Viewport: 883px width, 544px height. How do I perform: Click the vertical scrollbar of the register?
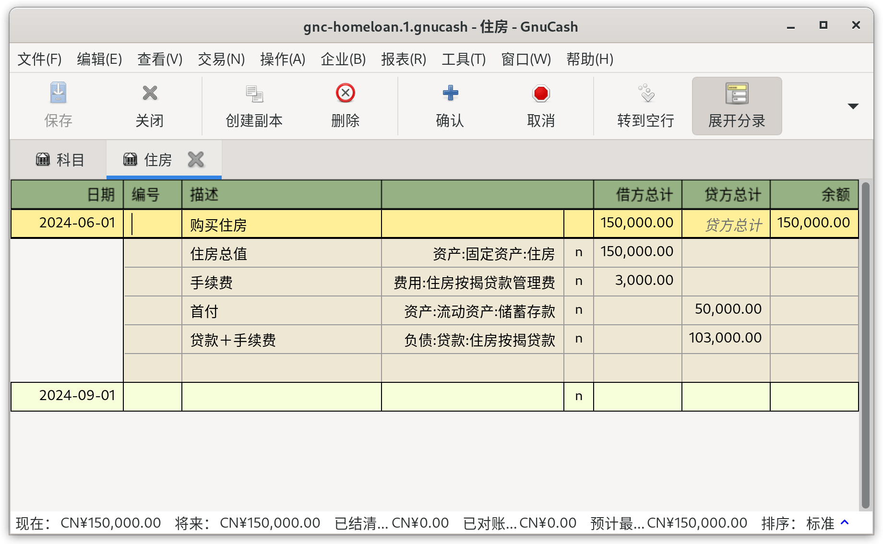click(865, 344)
